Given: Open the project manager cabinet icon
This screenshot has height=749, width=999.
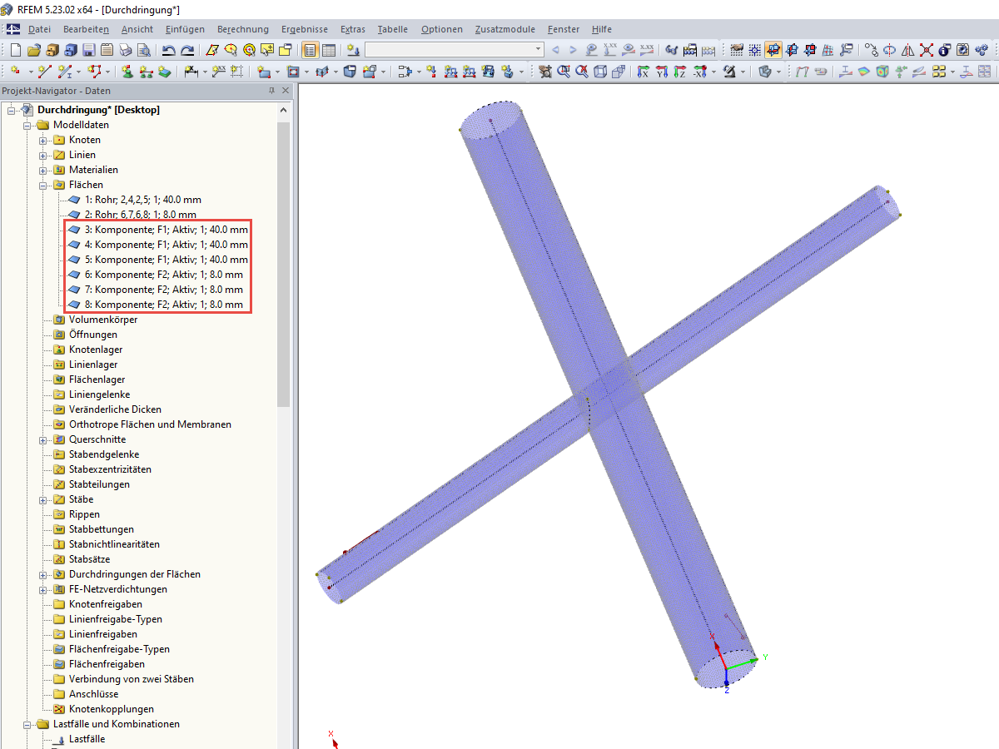Looking at the screenshot, I should (x=52, y=50).
